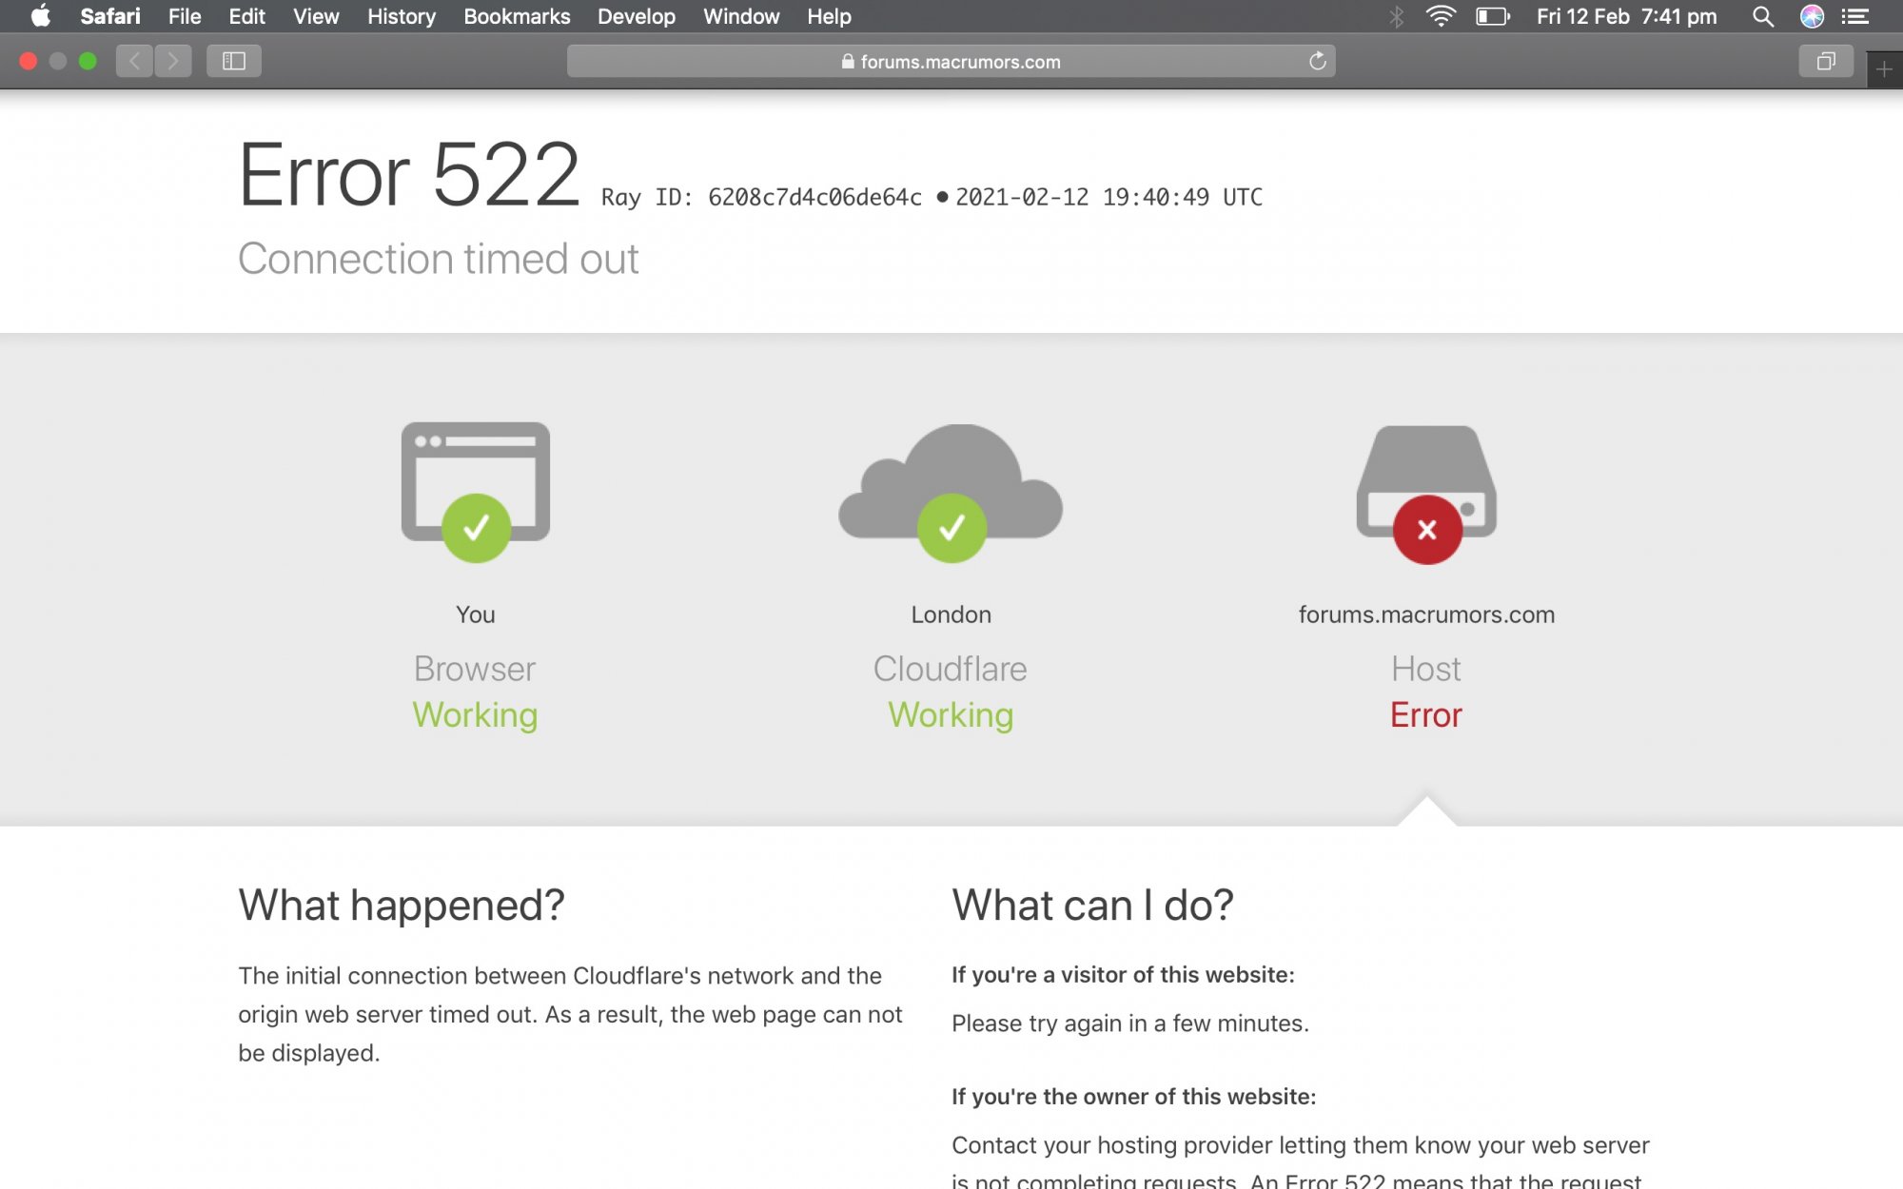Click the Connection timed out subtitle
Viewport: 1903px width, 1189px height.
[x=438, y=259]
